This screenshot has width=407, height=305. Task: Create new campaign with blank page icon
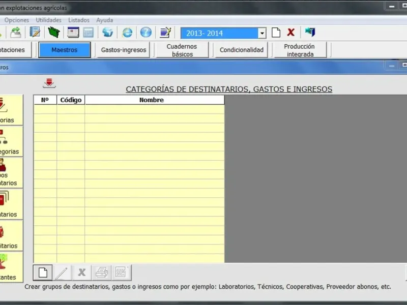pyautogui.click(x=276, y=33)
